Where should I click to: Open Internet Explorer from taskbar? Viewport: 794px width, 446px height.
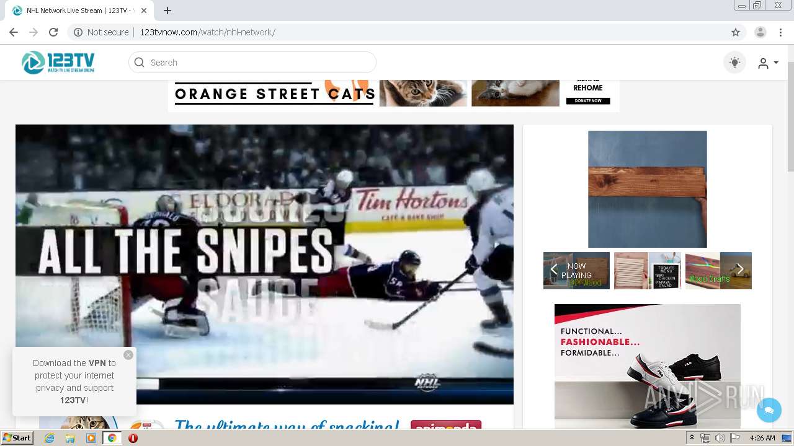point(49,438)
